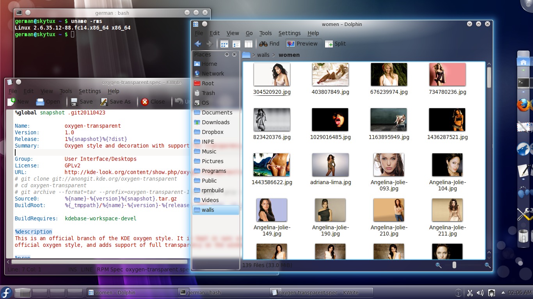Open KWrite's Edit menu
The height and width of the screenshot is (299, 533).
[x=28, y=91]
